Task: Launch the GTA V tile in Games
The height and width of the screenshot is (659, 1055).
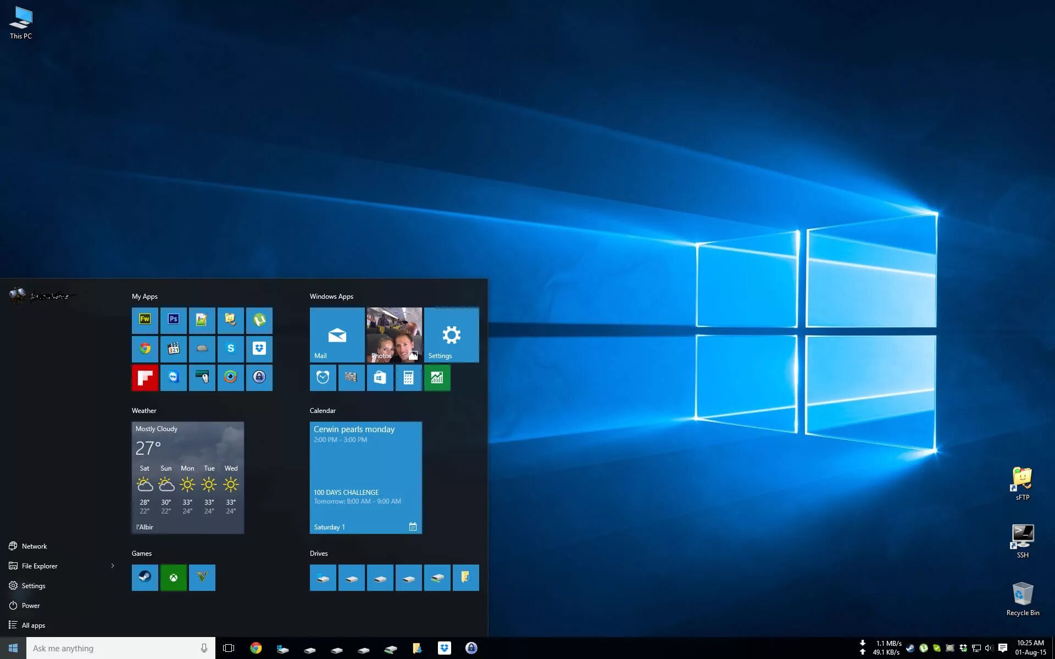Action: [x=202, y=577]
